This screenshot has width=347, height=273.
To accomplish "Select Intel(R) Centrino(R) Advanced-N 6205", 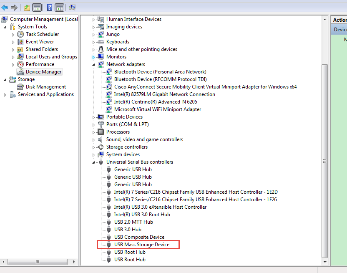I will (155, 102).
